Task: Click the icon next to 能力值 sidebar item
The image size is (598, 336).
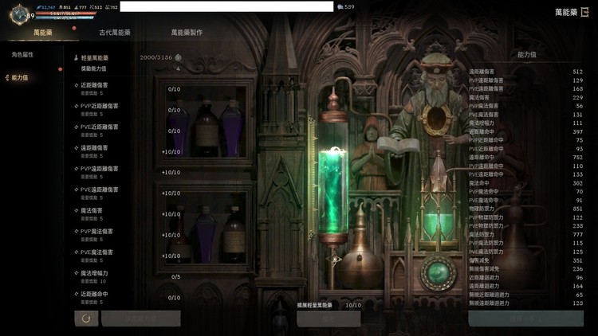Action: tap(6, 77)
